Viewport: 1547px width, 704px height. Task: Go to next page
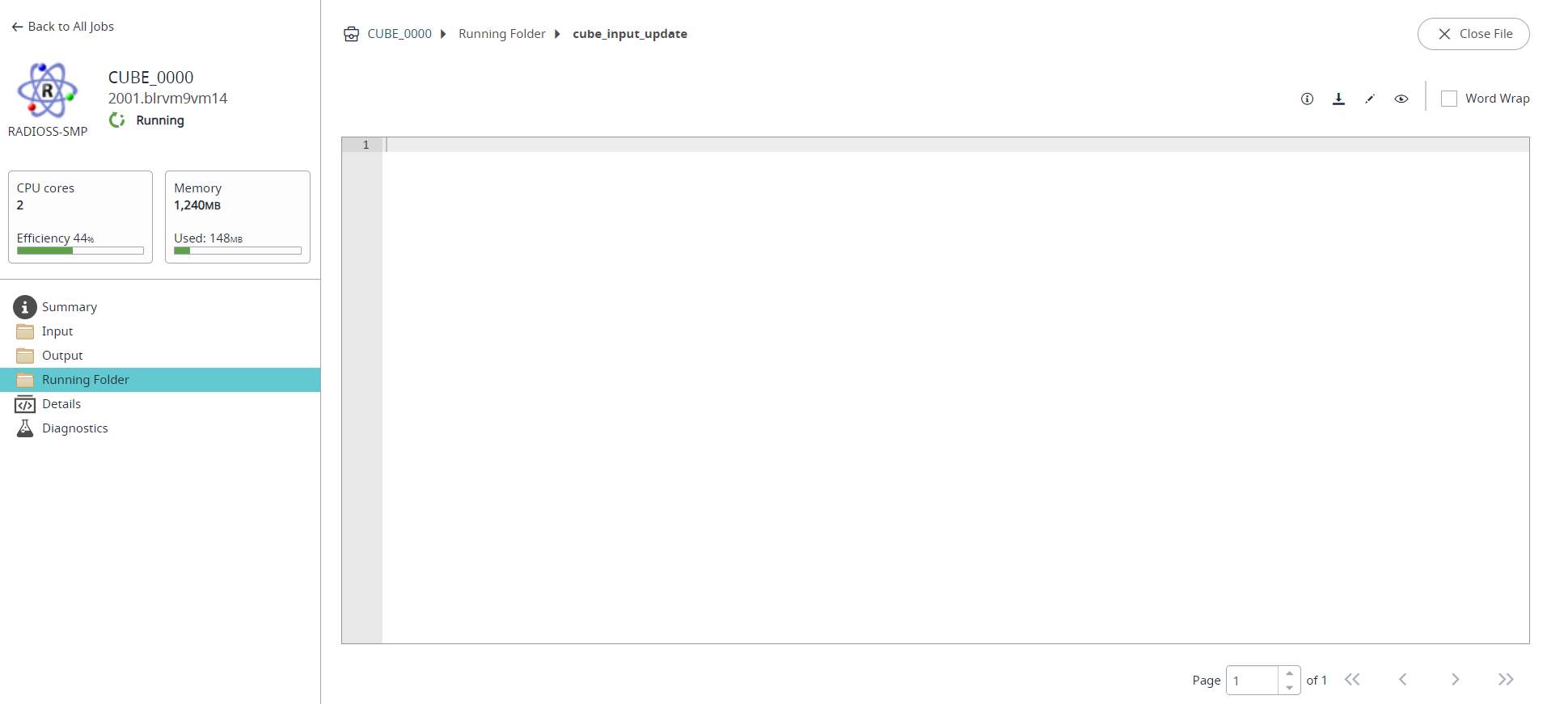[x=1455, y=680]
